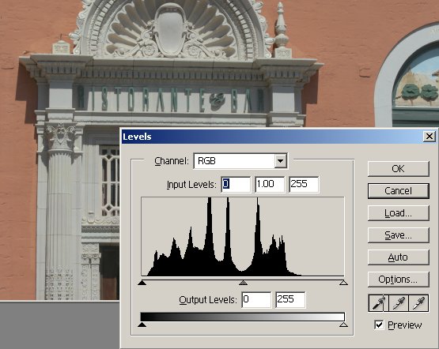Viewport: 439px width, 349px height.
Task: Select the gray point eyedropper
Action: (x=399, y=303)
